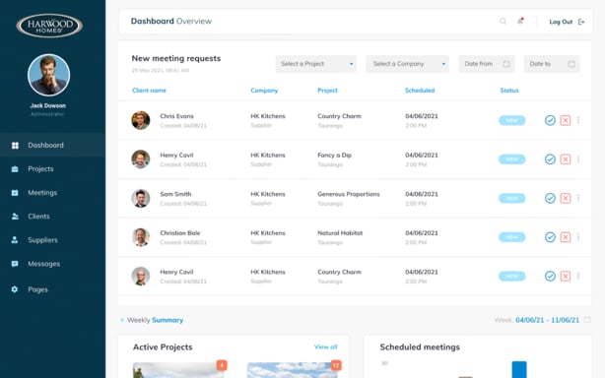Accept Sam Smith meeting request
Image resolution: width=605 pixels, height=378 pixels.
tap(550, 198)
